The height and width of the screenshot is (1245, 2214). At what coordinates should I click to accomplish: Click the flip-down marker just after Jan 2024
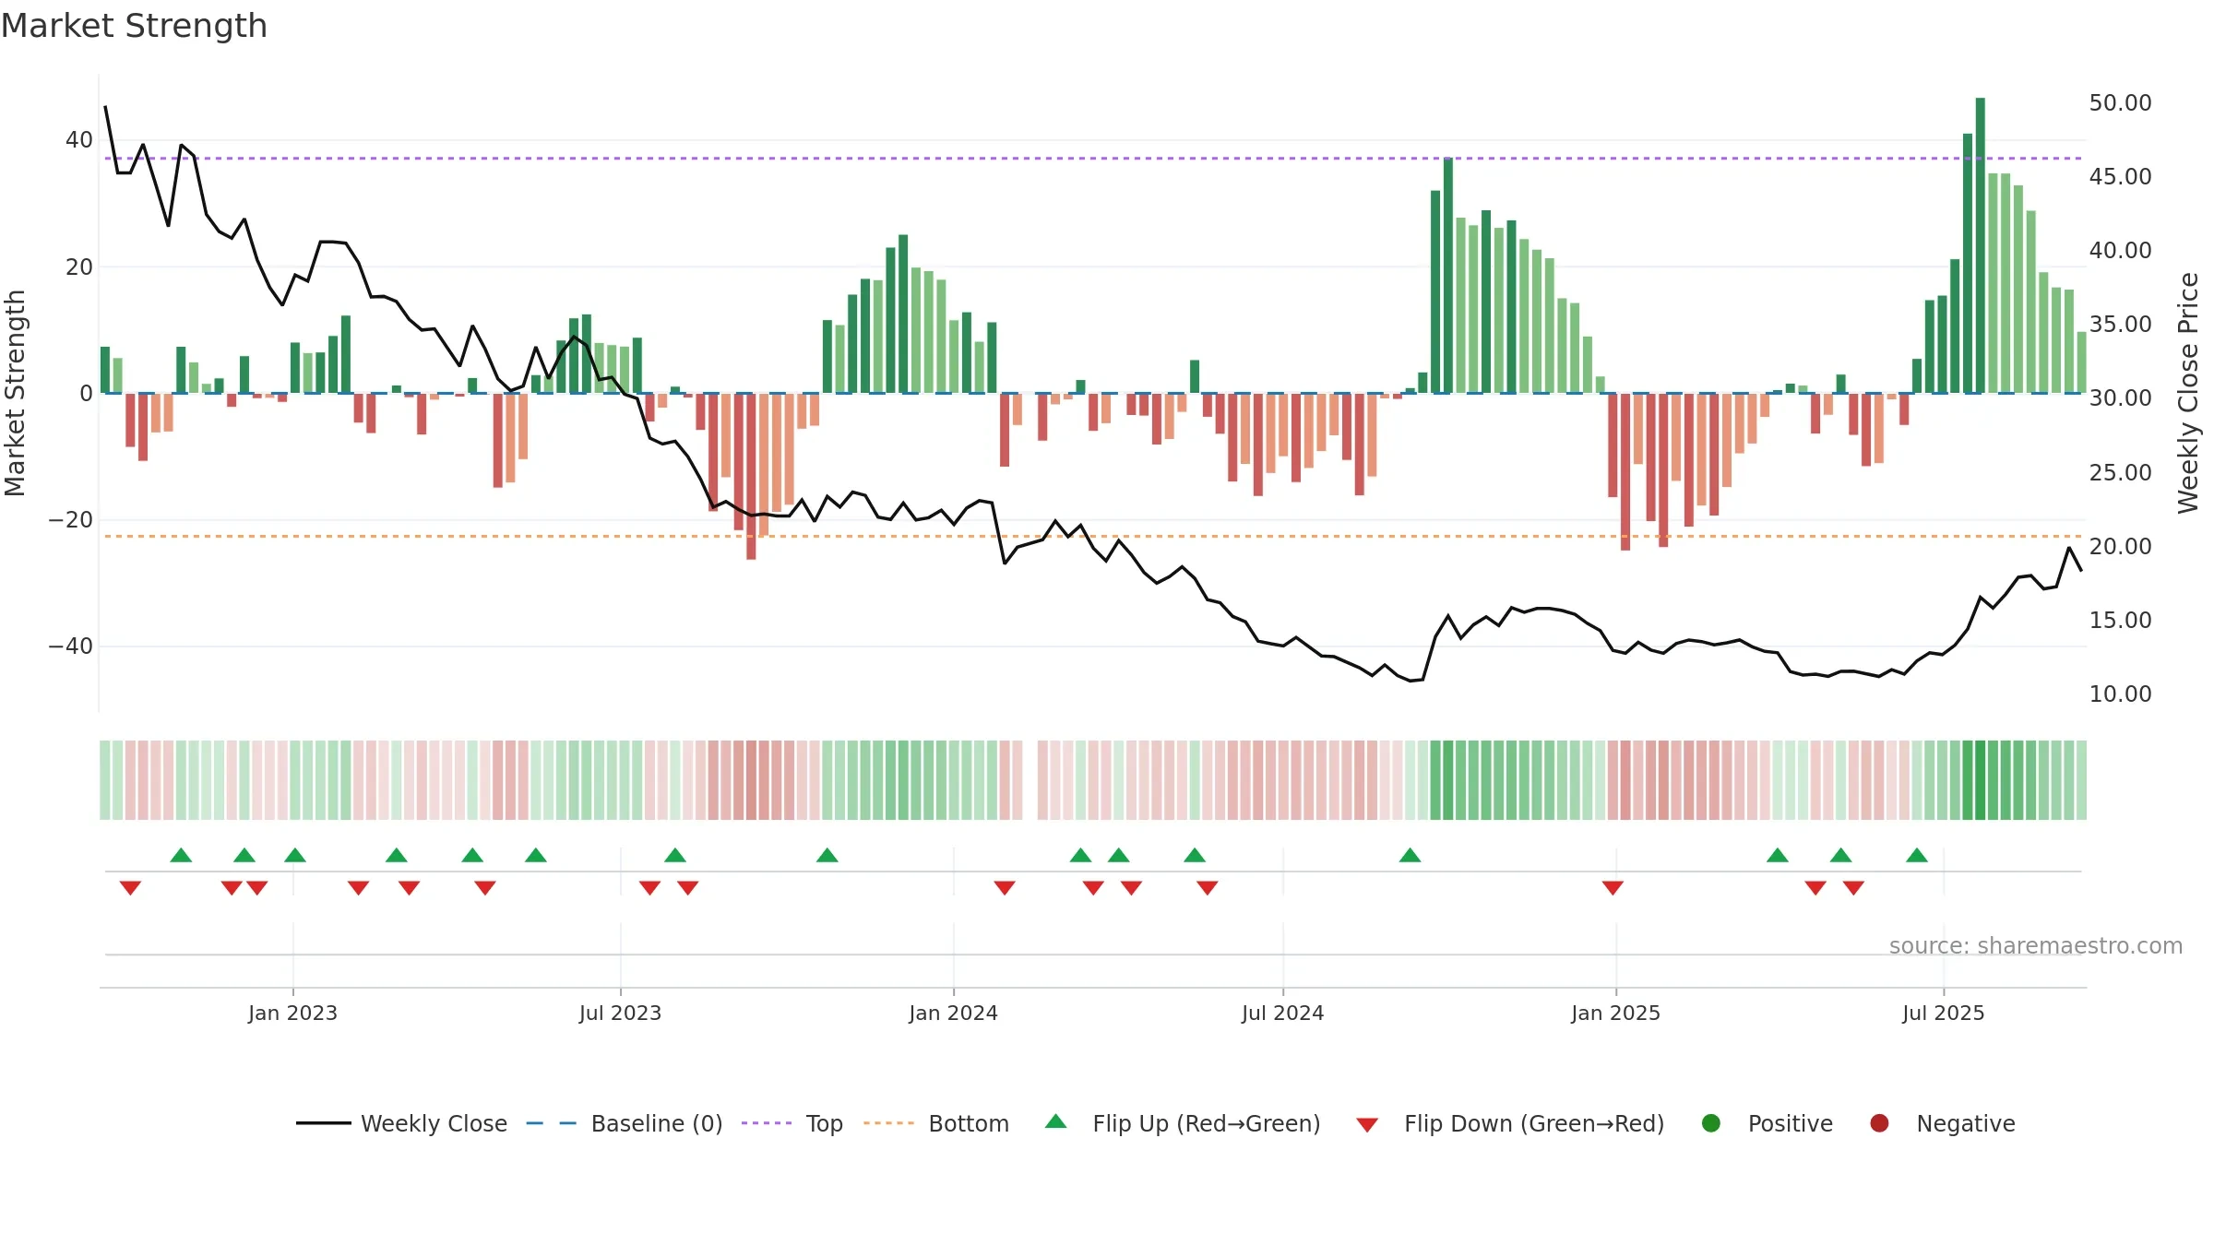coord(1005,888)
